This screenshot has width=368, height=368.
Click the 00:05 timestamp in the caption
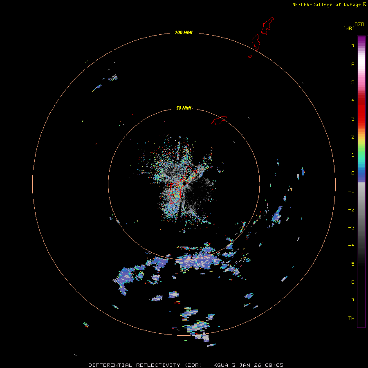coord(274,365)
